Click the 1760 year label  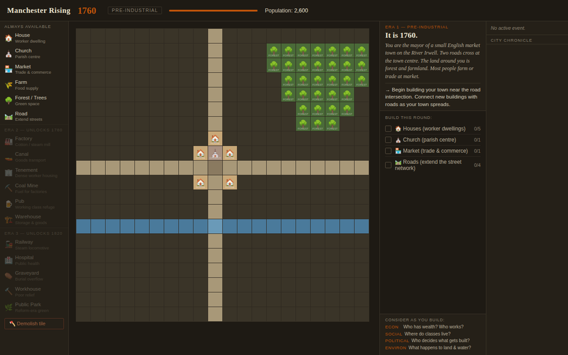point(87,11)
